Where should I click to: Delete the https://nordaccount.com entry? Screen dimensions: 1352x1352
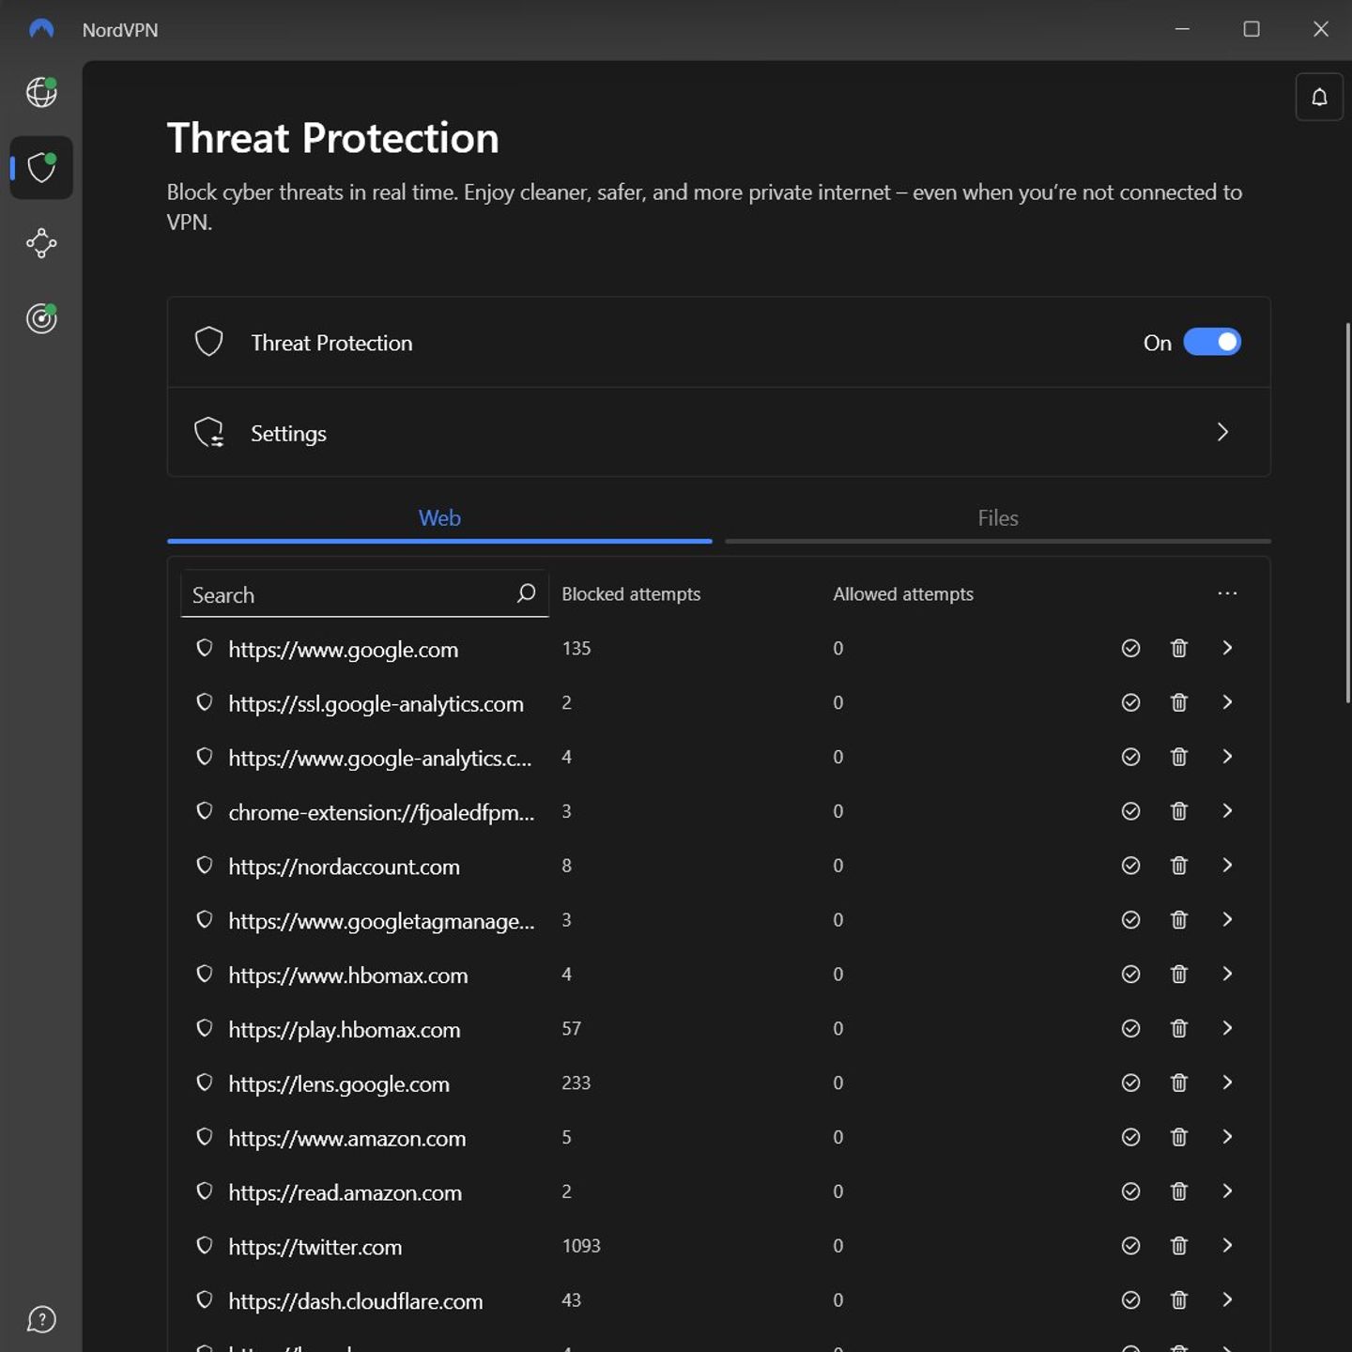pos(1179,866)
